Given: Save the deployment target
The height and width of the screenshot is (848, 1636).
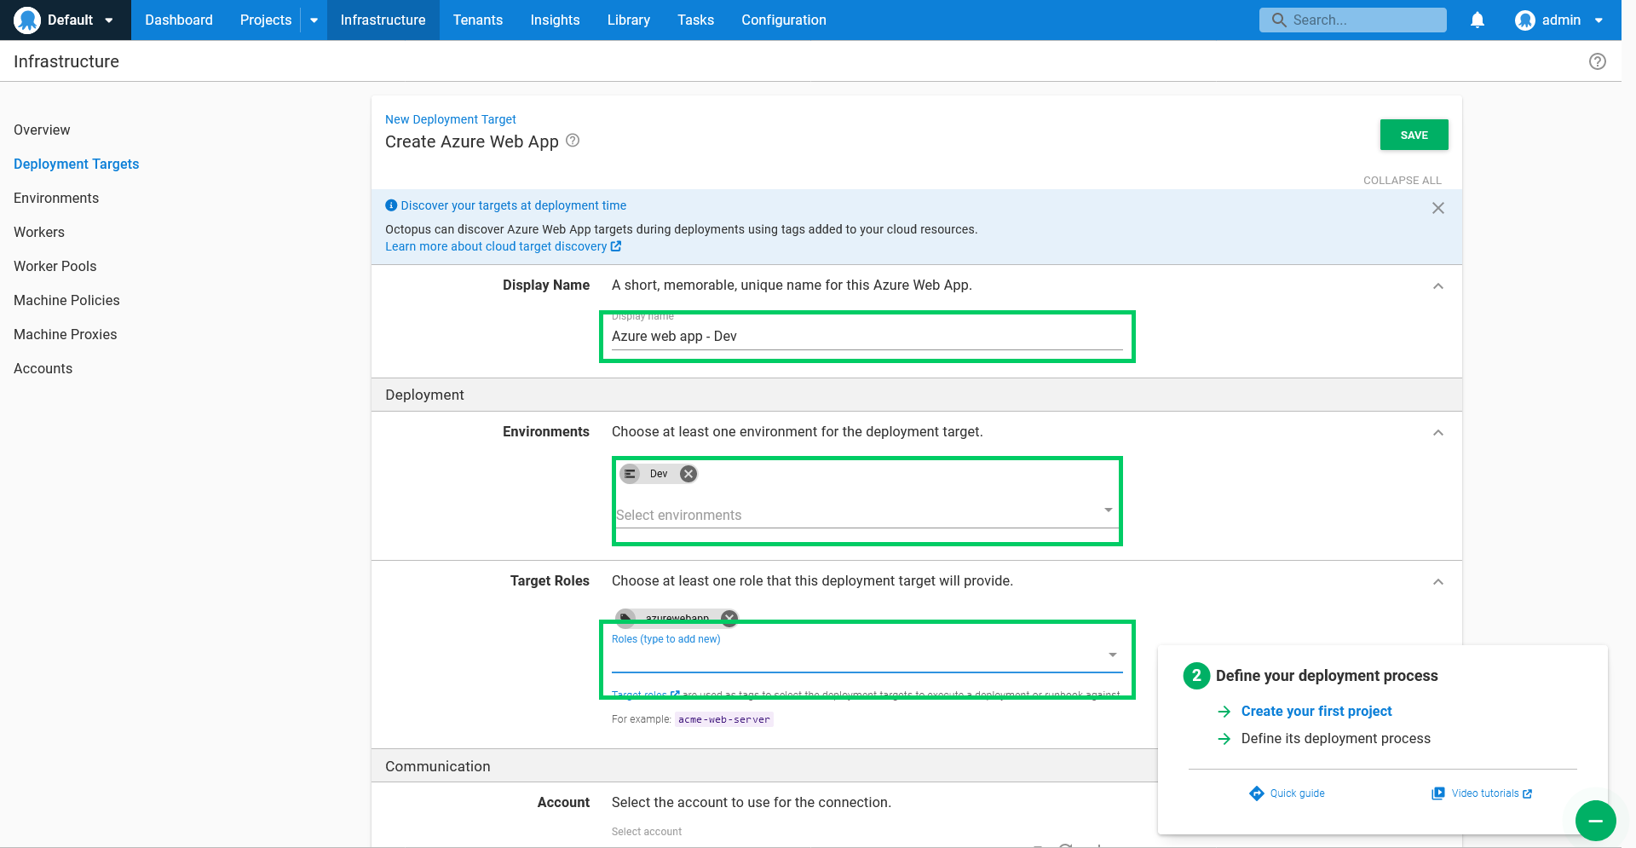Looking at the screenshot, I should (x=1414, y=135).
